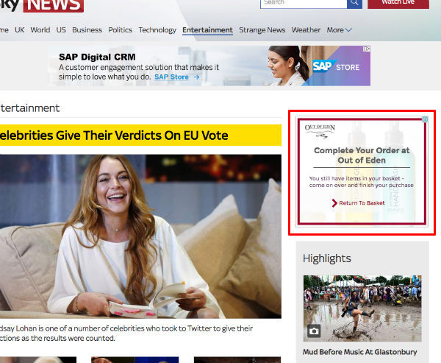Go to the Weather section
This screenshot has width=441, height=363.
(306, 30)
